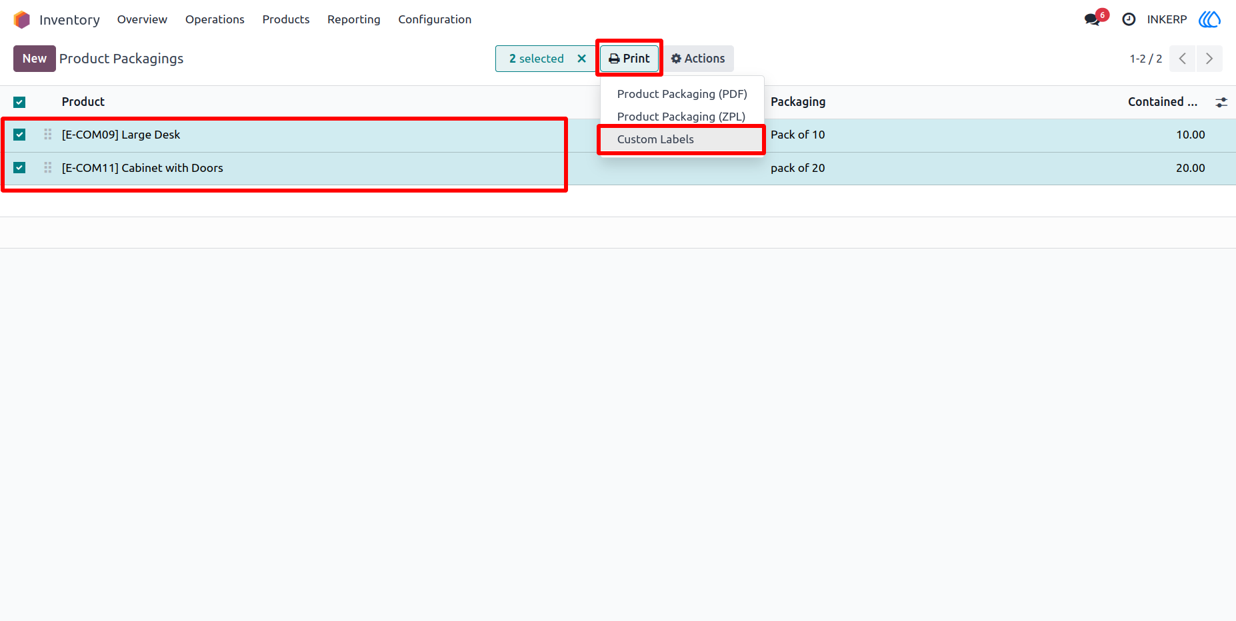The width and height of the screenshot is (1236, 621).
Task: Click the Inventory app title
Action: [x=69, y=20]
